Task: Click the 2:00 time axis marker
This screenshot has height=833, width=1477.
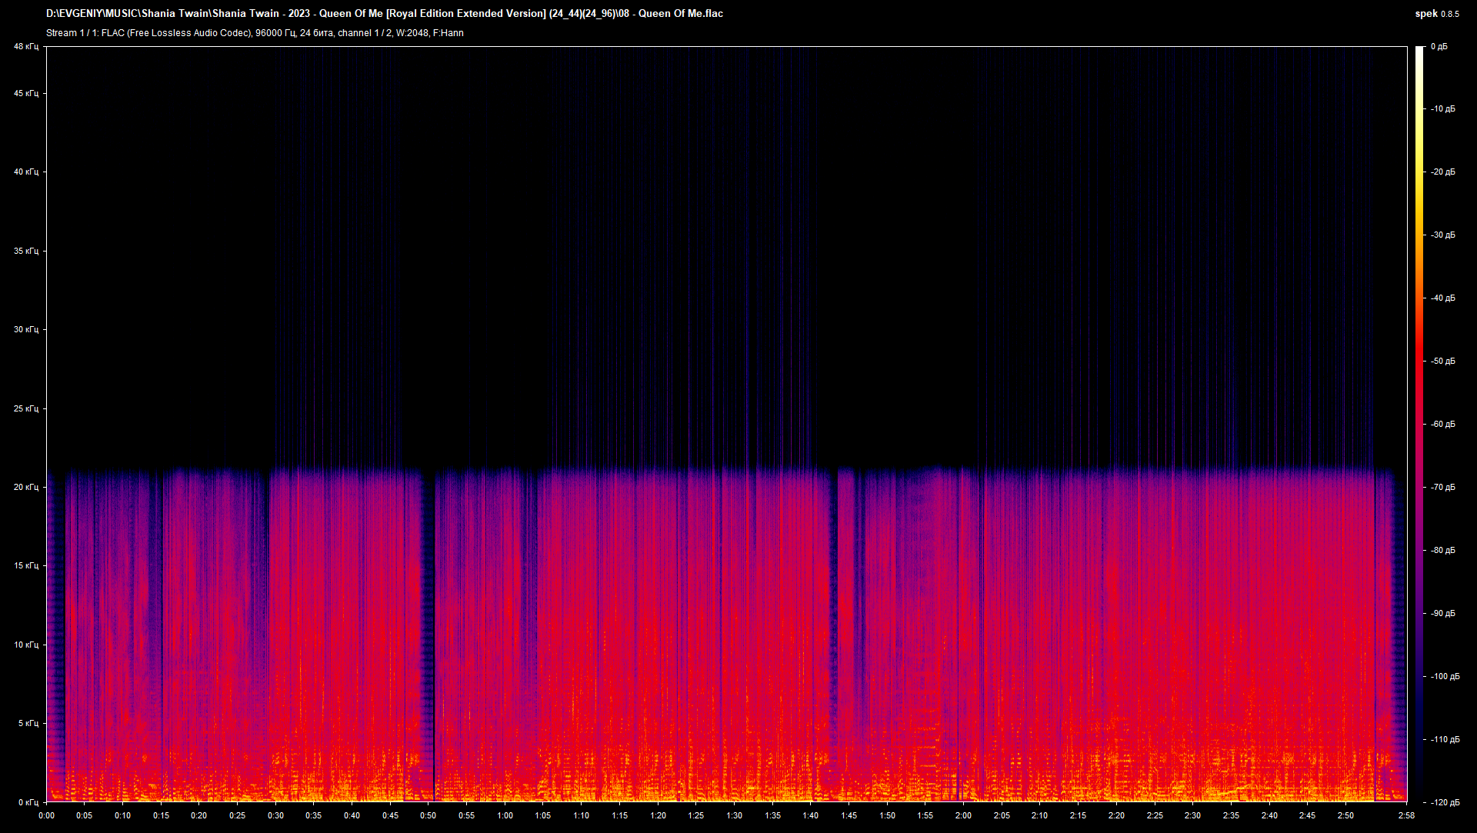Action: [x=963, y=815]
